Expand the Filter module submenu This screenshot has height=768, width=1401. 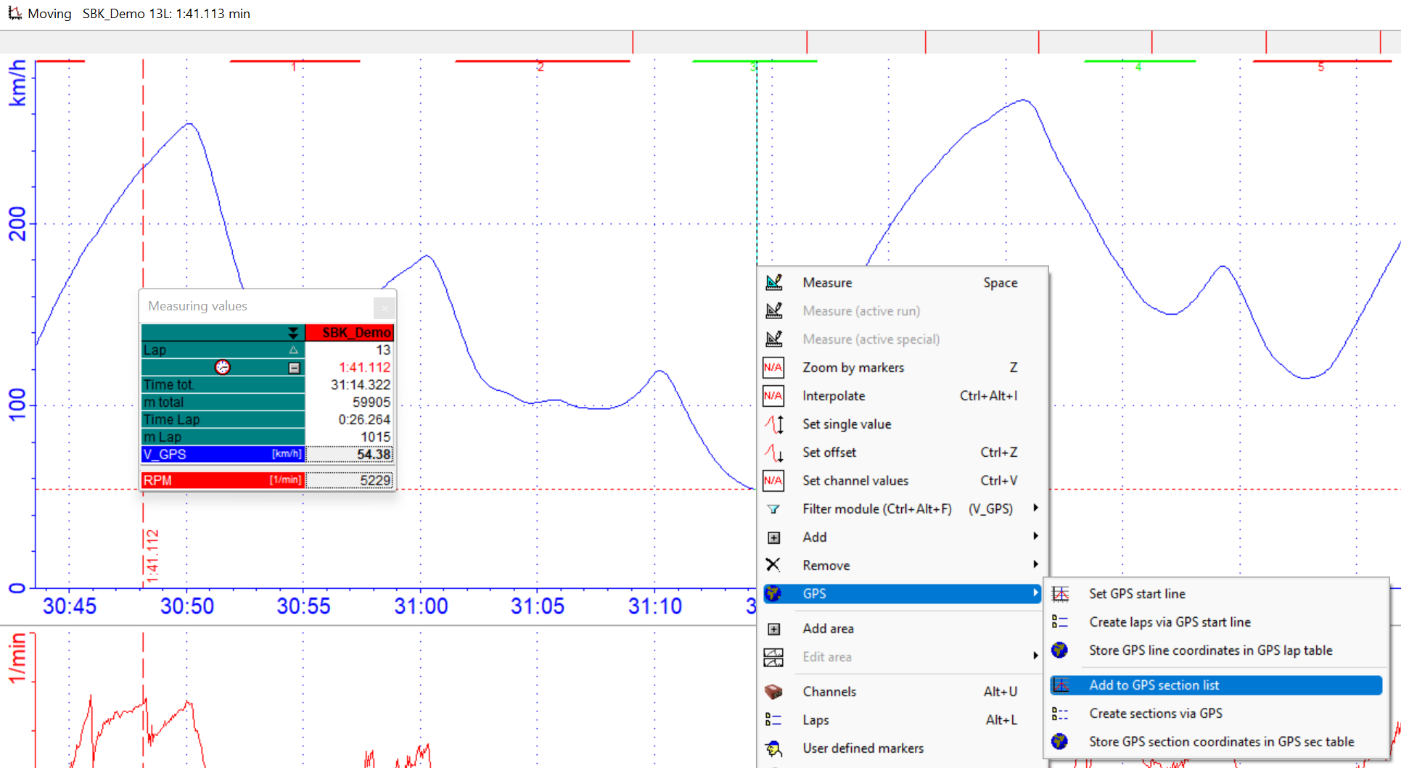coord(1035,509)
